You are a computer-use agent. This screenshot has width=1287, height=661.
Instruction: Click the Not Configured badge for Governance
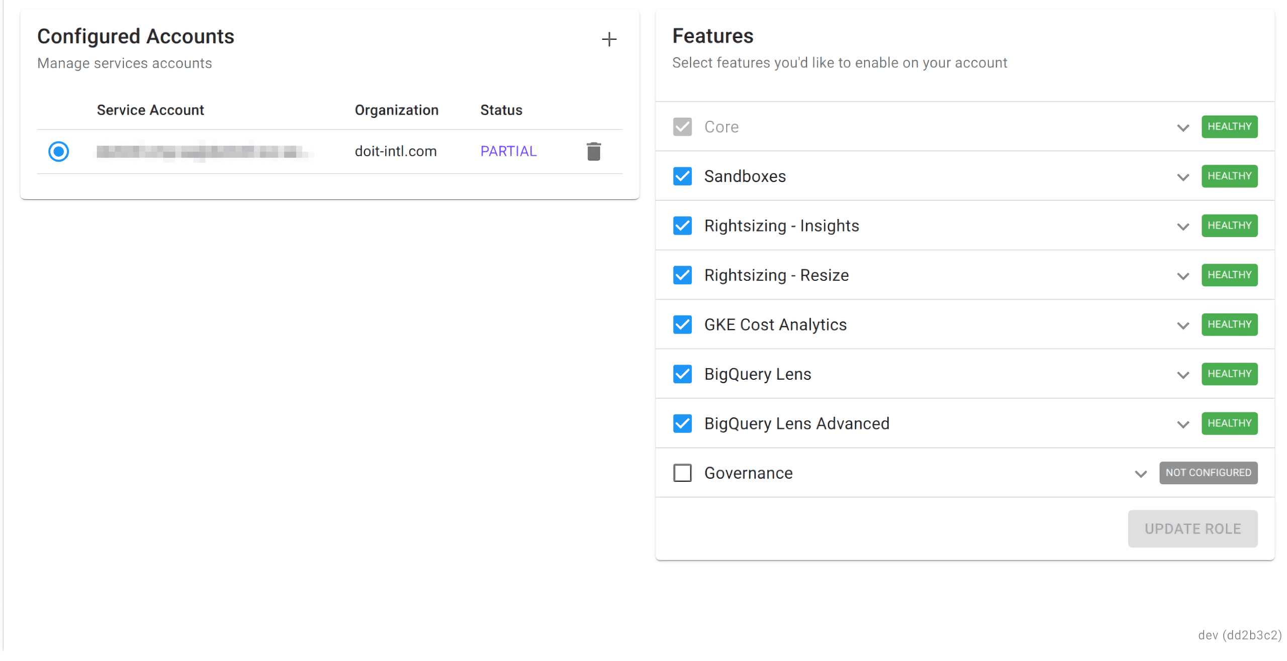coord(1208,473)
